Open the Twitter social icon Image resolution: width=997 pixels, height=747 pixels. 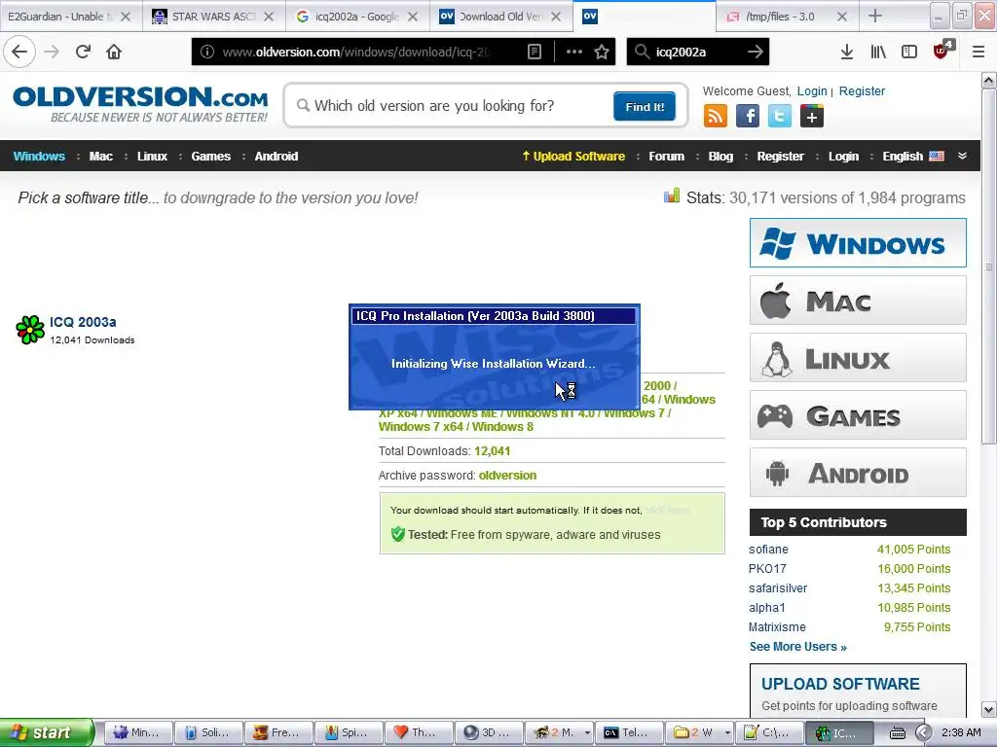click(780, 117)
